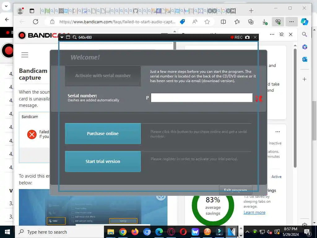This screenshot has height=238, width=317.
Task: Click the Split screen icon in Edge
Action: click(x=224, y=22)
